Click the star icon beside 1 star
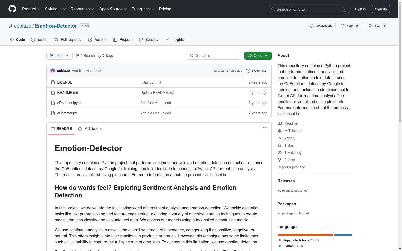The image size is (402, 251). [x=280, y=145]
